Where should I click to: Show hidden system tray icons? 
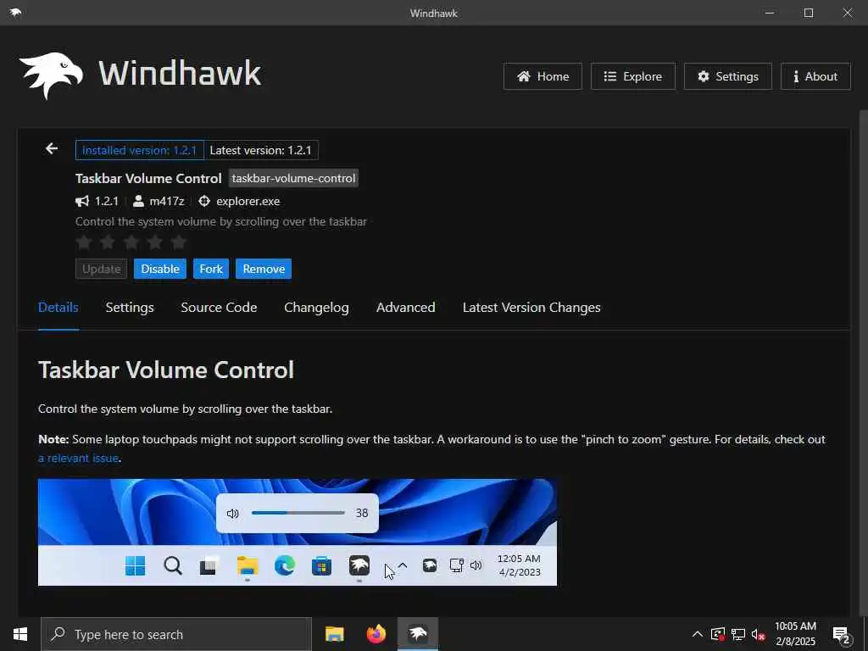coord(698,634)
